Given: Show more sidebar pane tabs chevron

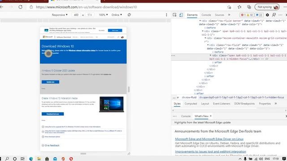Looking at the screenshot, I should pyautogui.click(x=276, y=104).
